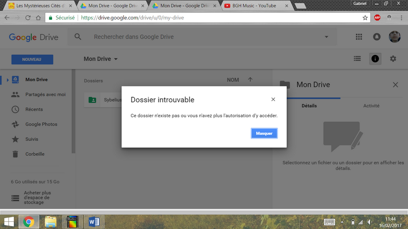
Task: Open the Mon Drive title dropdown
Action: click(101, 59)
